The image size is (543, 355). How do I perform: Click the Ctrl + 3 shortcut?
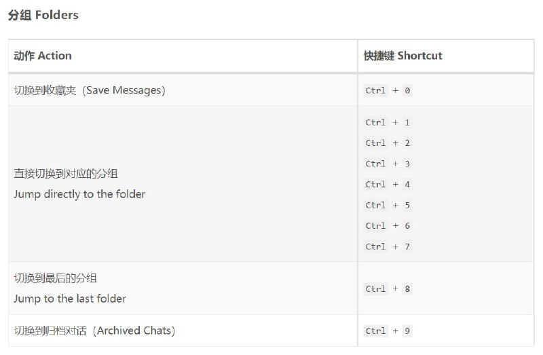[x=388, y=164]
